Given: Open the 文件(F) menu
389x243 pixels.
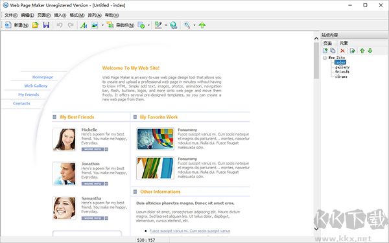Looking at the screenshot, I should point(11,15).
